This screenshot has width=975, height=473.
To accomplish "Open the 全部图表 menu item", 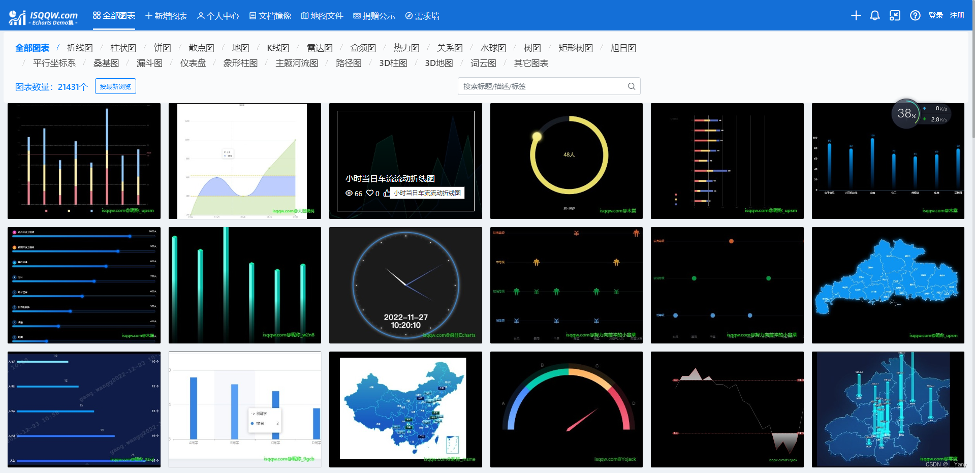I will [x=115, y=16].
